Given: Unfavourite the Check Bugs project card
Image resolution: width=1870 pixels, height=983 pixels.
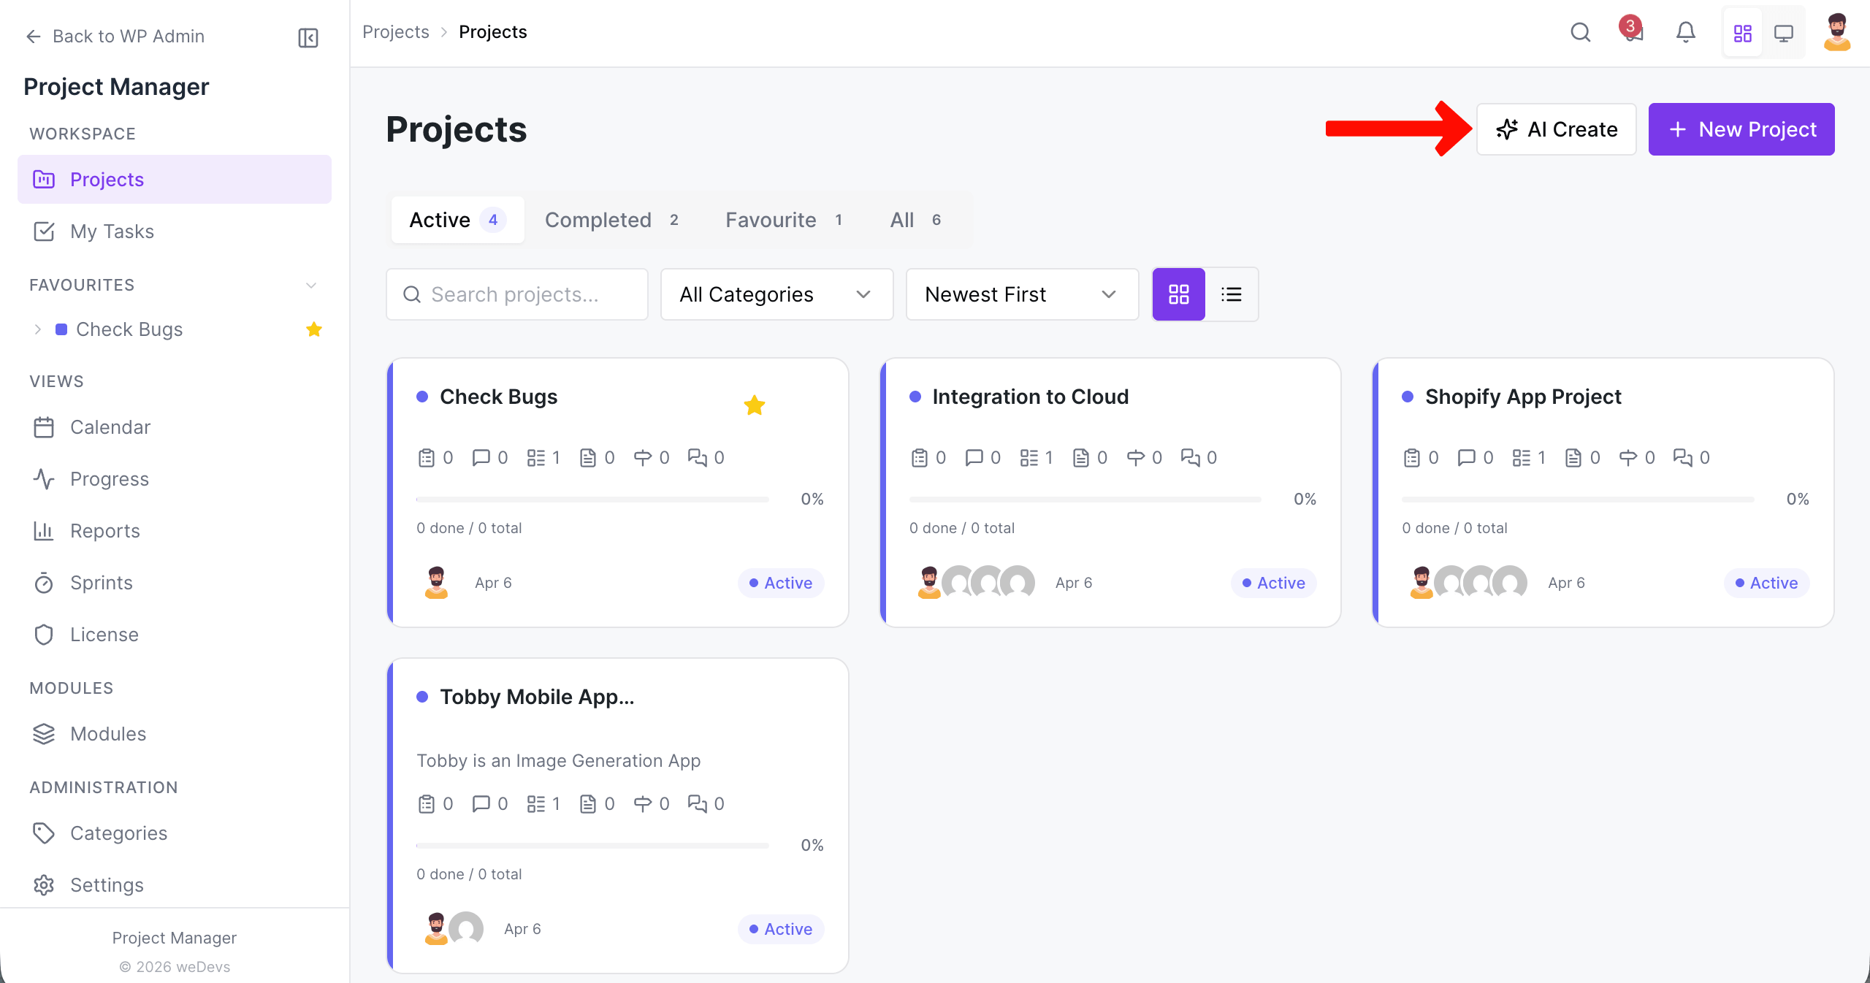Looking at the screenshot, I should pyautogui.click(x=754, y=405).
